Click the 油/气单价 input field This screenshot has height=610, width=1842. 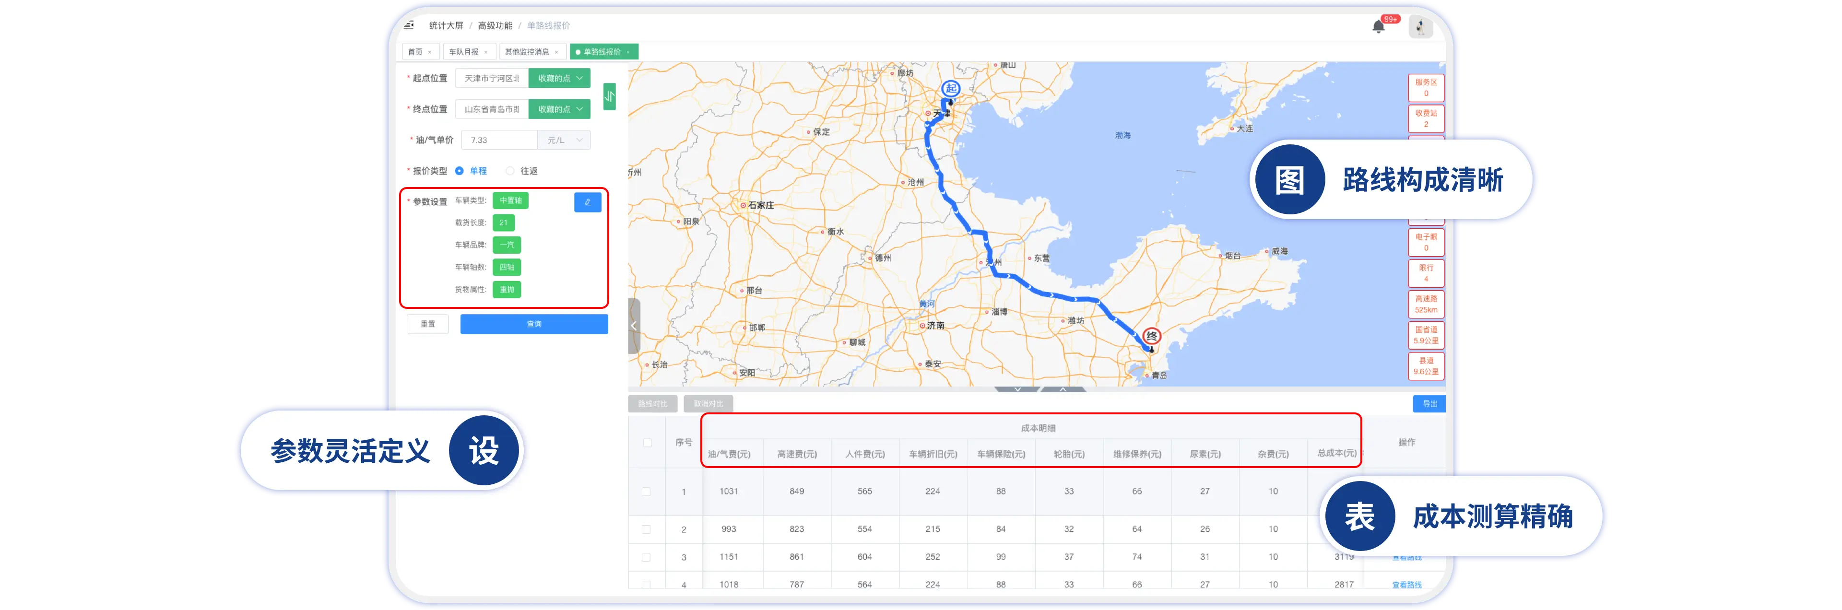(x=499, y=140)
